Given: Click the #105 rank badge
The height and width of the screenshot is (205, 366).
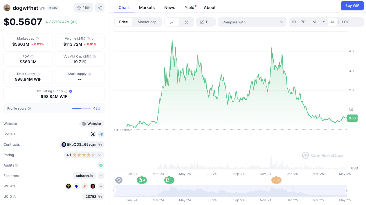Looking at the screenshot, I should (x=53, y=8).
